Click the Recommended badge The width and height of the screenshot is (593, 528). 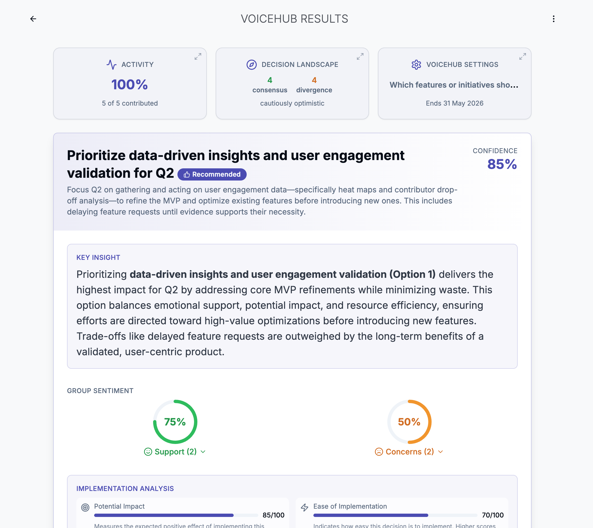[x=212, y=174]
